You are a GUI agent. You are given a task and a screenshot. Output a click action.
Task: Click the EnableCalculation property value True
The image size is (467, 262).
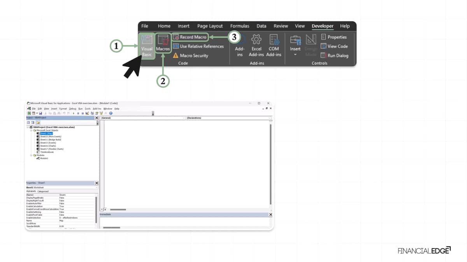pos(61,206)
